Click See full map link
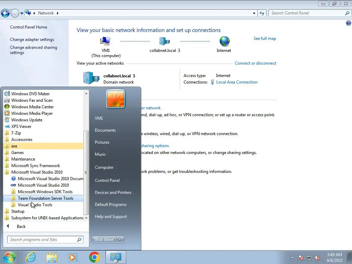Screen dimensions: 352x264 265,38
